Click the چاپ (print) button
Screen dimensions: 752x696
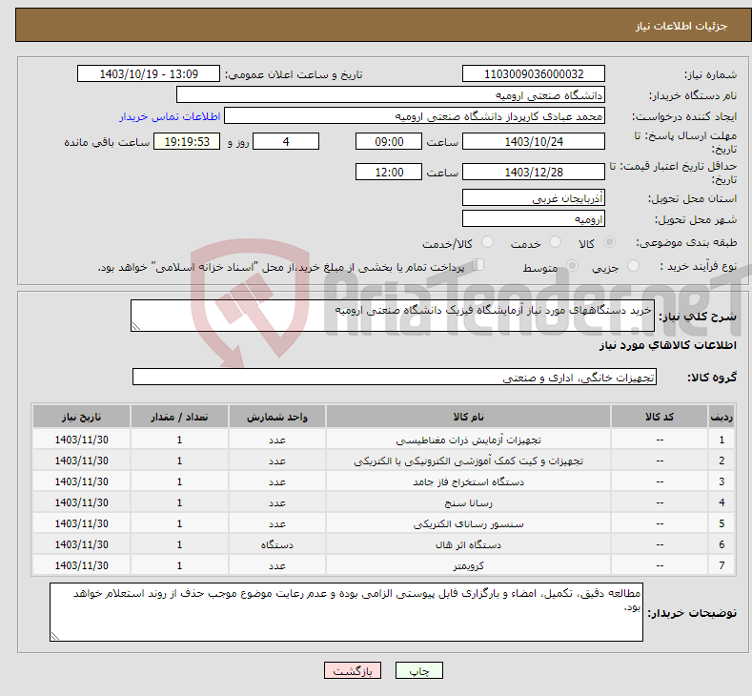click(x=418, y=670)
